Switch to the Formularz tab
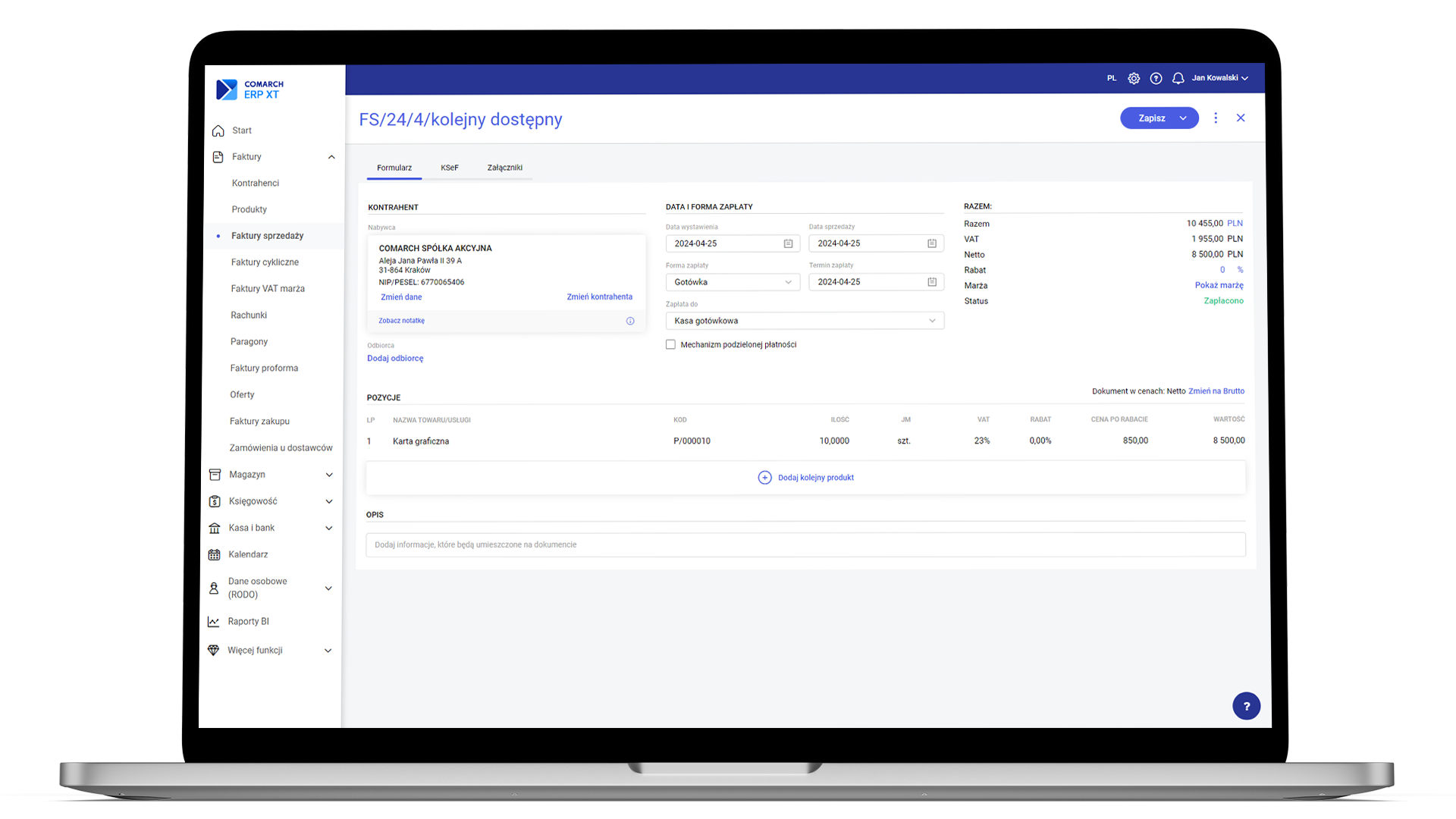1456x819 pixels. 394,168
